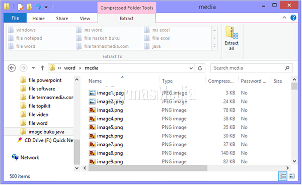Click the 'word' breadcrumb in the address bar
The image size is (302, 185).
pyautogui.click(x=70, y=68)
